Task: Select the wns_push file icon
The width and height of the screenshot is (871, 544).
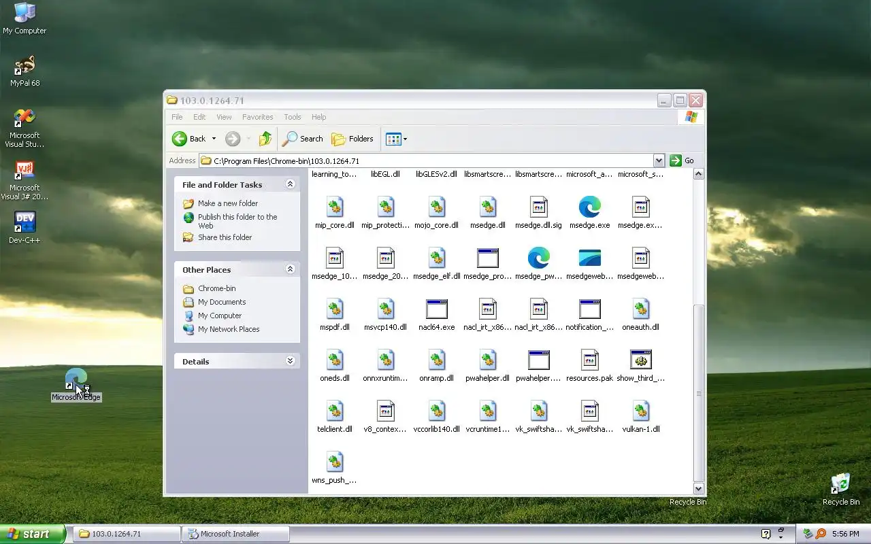Action: pyautogui.click(x=334, y=462)
